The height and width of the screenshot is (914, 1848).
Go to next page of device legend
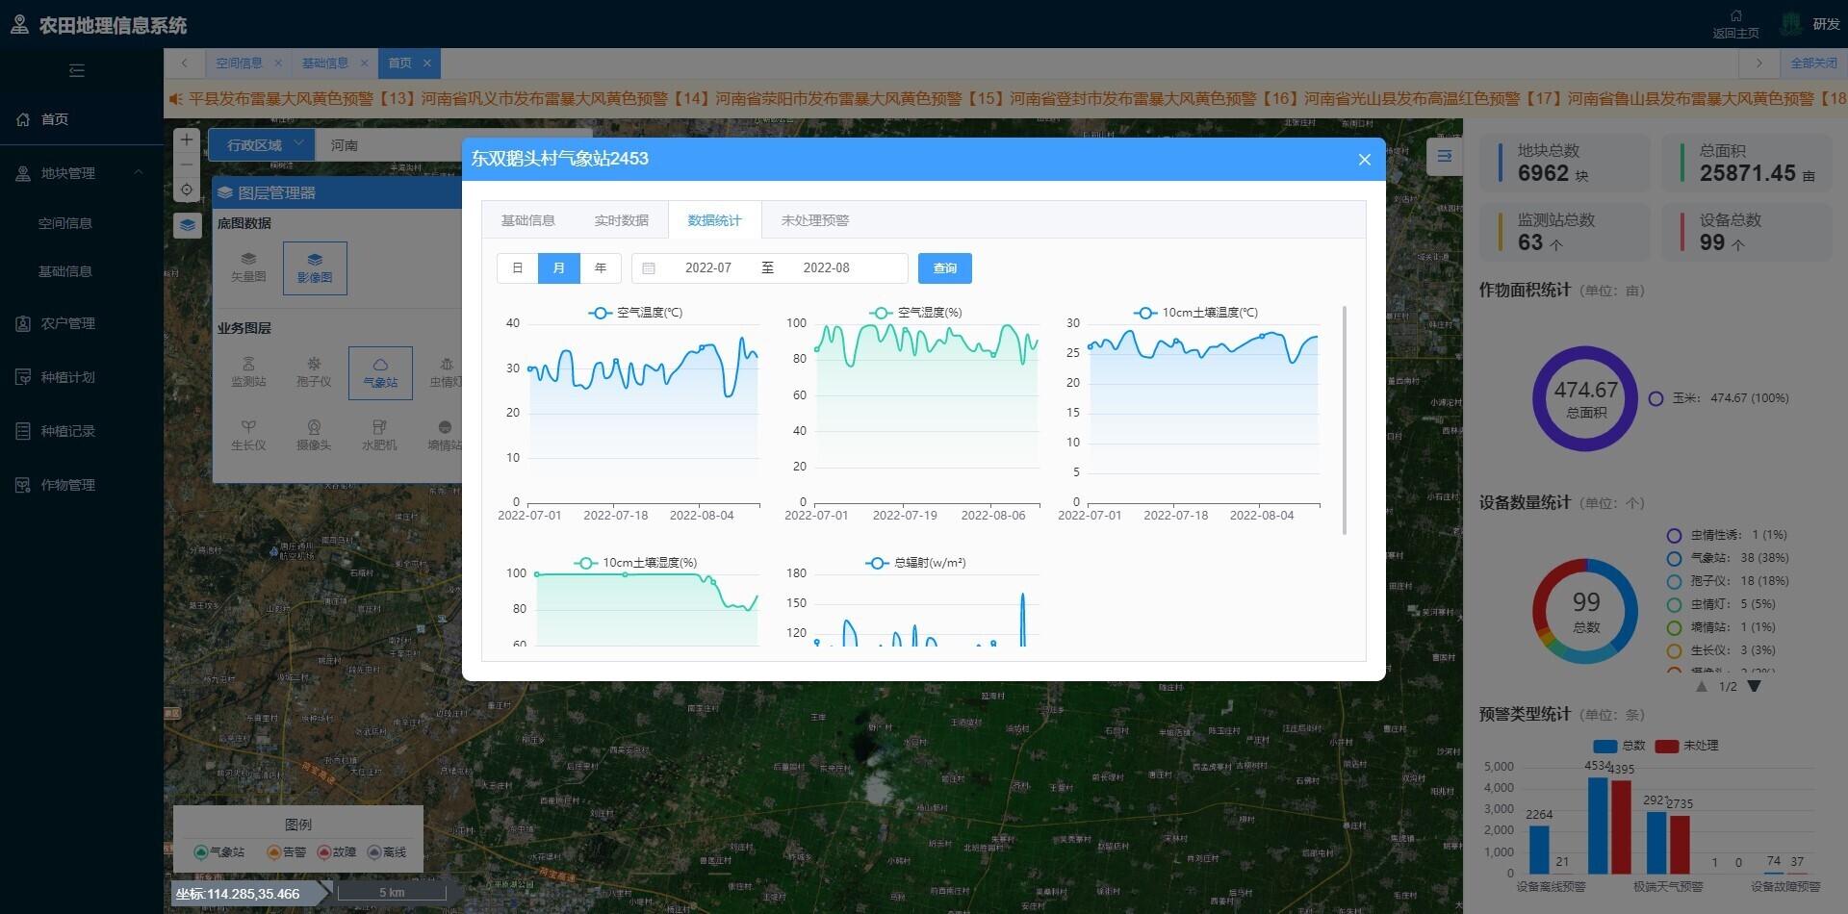tap(1754, 686)
